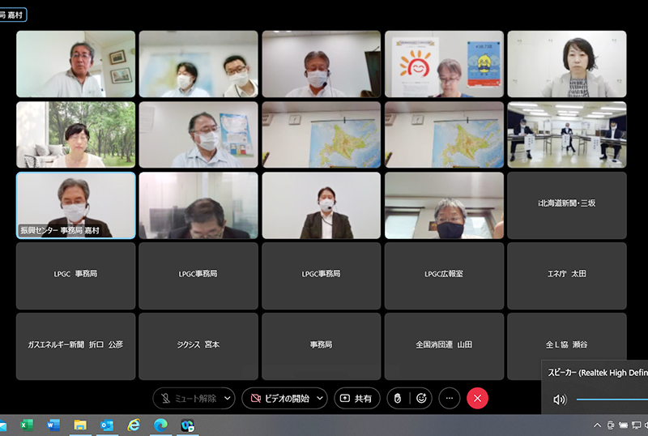
Task: Open Microsoft Edge from the taskbar
Action: pyautogui.click(x=160, y=425)
